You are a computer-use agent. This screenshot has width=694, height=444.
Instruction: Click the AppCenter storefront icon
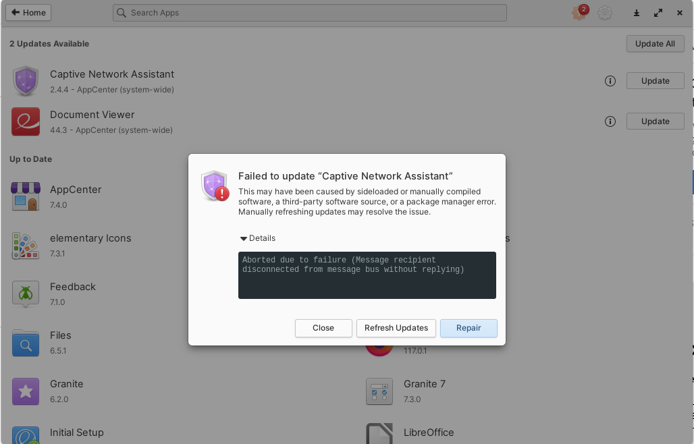coord(25,196)
